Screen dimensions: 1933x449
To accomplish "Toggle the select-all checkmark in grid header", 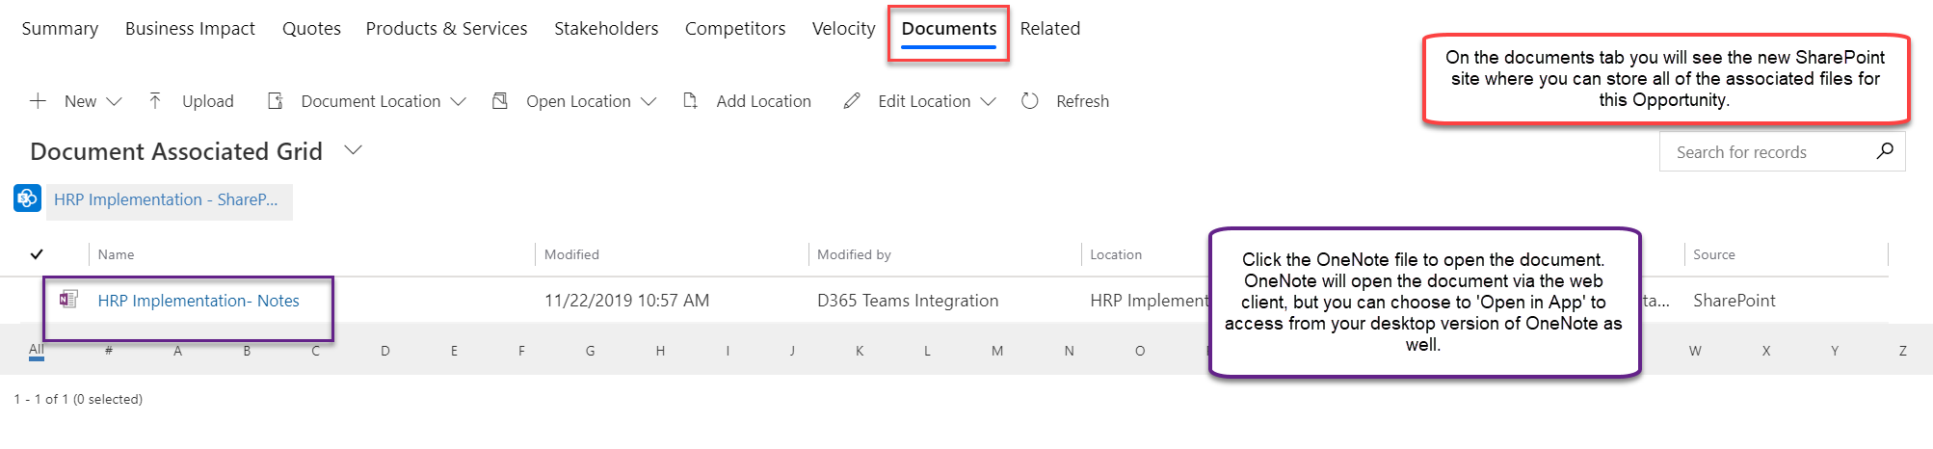I will (37, 254).
